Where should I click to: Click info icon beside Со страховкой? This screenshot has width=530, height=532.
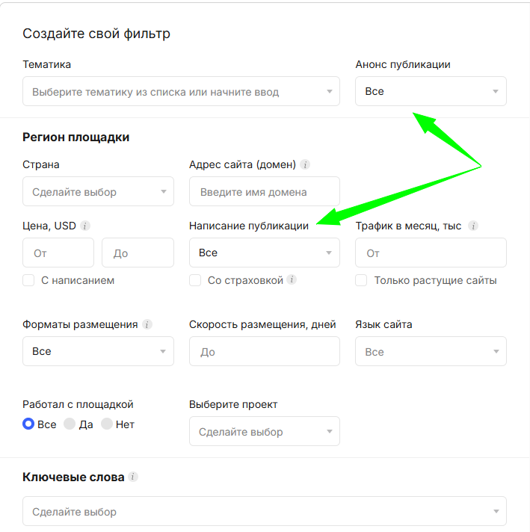pyautogui.click(x=292, y=280)
